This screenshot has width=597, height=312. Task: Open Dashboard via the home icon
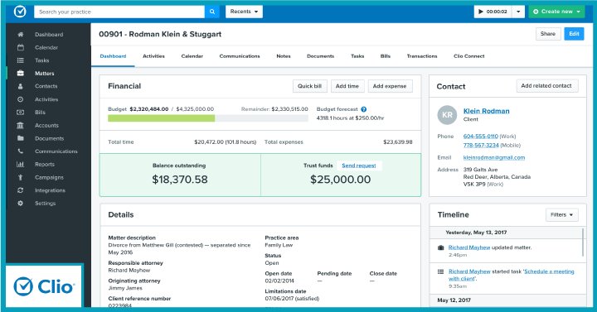(x=21, y=35)
